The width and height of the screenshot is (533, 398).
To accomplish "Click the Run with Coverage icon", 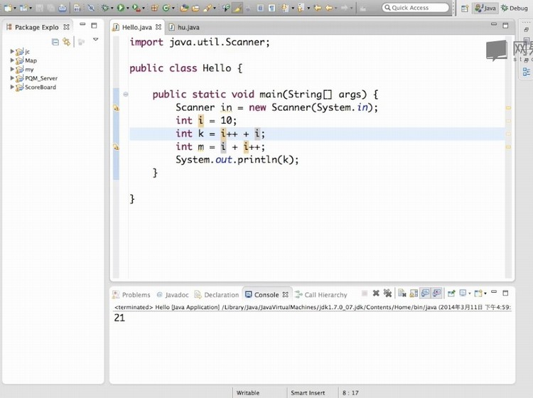I will [136, 8].
